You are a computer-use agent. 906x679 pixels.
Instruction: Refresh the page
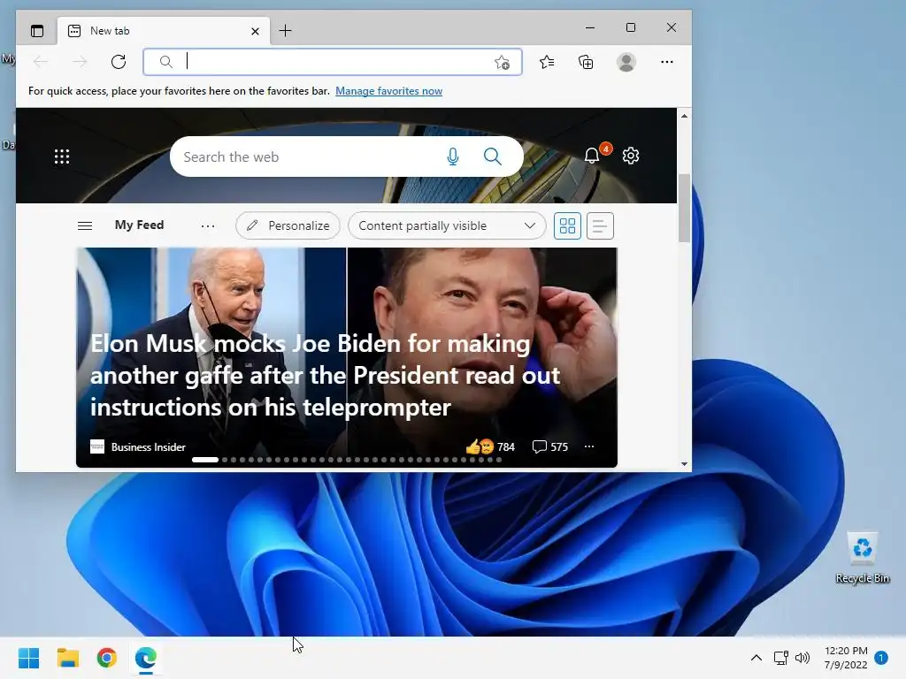coord(119,62)
